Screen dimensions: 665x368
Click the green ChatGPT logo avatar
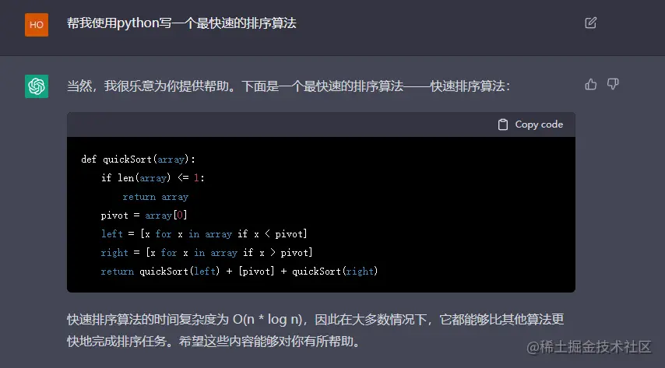click(37, 86)
